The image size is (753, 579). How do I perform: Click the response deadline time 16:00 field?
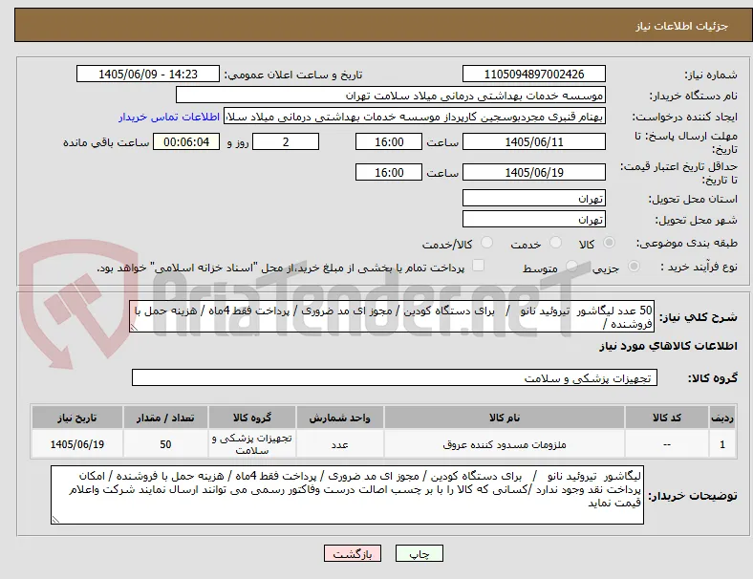(x=389, y=141)
